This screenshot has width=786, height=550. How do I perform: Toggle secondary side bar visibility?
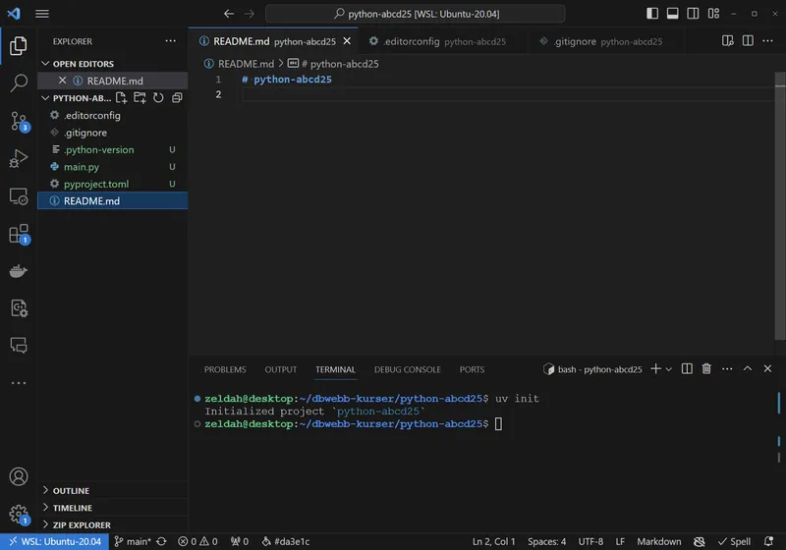click(x=693, y=14)
